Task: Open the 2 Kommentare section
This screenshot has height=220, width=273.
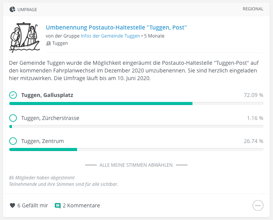Action: click(81, 205)
